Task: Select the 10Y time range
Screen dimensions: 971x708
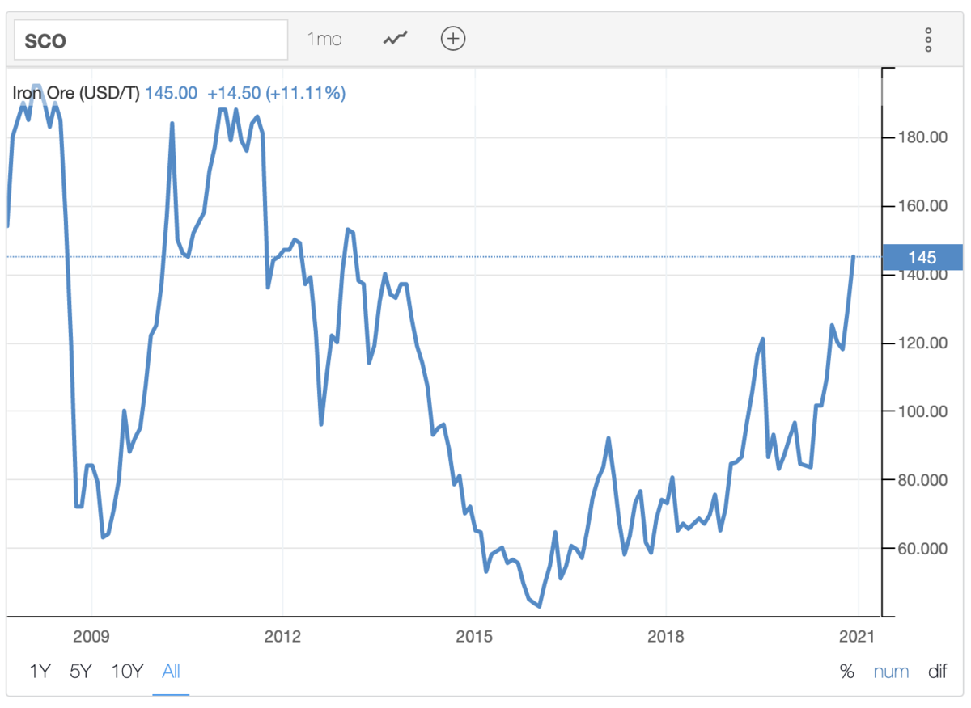Action: (127, 671)
